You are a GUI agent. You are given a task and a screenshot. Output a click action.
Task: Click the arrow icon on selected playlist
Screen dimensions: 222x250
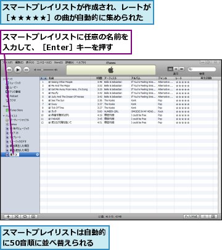point(38,155)
